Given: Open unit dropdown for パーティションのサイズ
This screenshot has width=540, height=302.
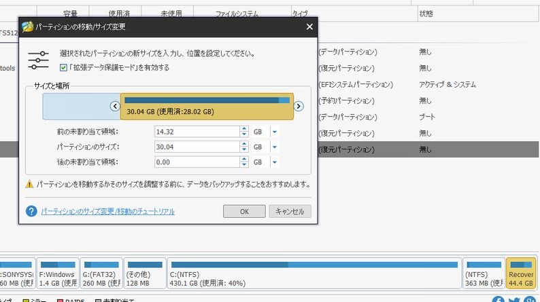Looking at the screenshot, I should [x=275, y=147].
